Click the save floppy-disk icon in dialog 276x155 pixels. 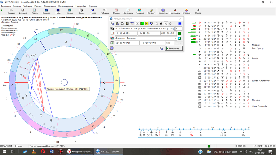click(x=127, y=23)
